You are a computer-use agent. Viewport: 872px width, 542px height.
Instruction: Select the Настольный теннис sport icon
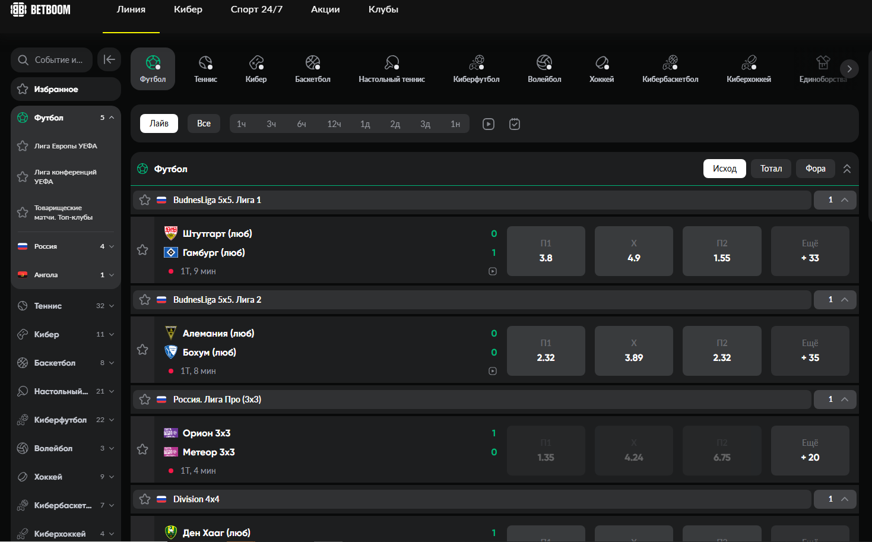click(392, 69)
